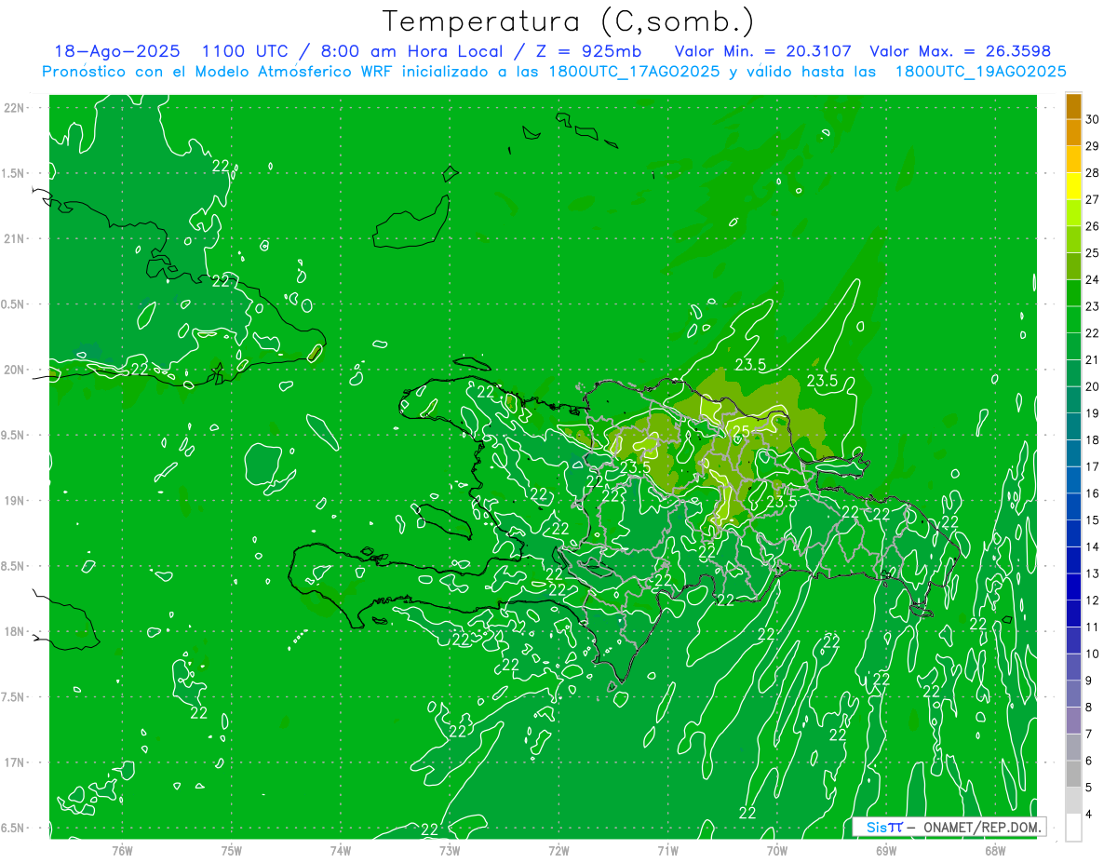
Task: Select the date text "18-Ago-2025"
Action: click(116, 52)
